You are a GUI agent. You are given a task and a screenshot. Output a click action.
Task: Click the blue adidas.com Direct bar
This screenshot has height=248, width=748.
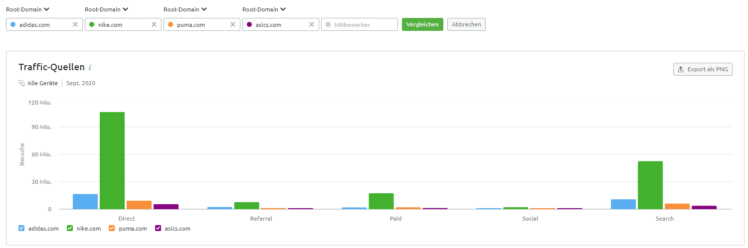(85, 202)
